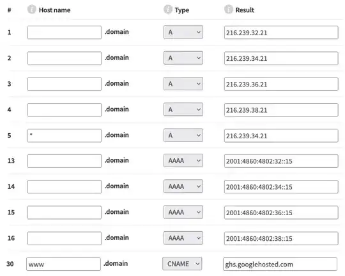345x276 pixels.
Task: Click the info icon beside Type
Action: pos(168,10)
